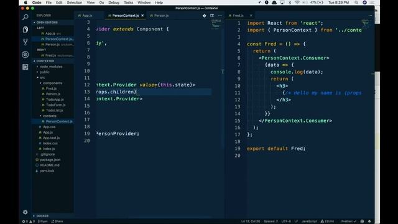The image size is (398, 224).
Task: Select Person.js under Open Editors
Action: tap(52, 44)
